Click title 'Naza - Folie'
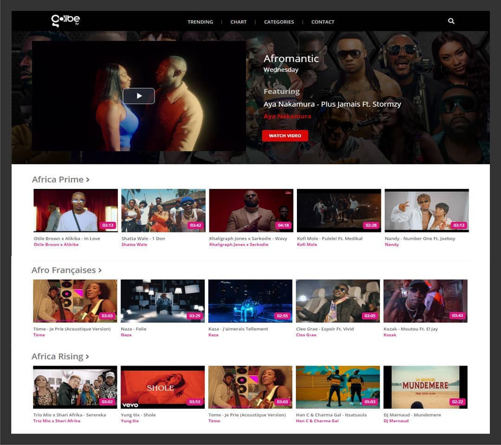The height and width of the screenshot is (445, 501). [x=134, y=329]
